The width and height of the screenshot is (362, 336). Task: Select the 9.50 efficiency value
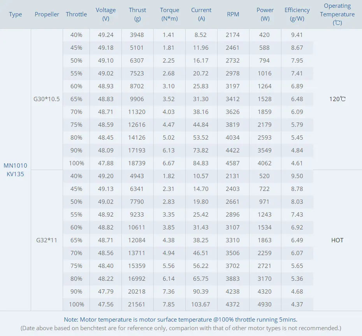297,176
